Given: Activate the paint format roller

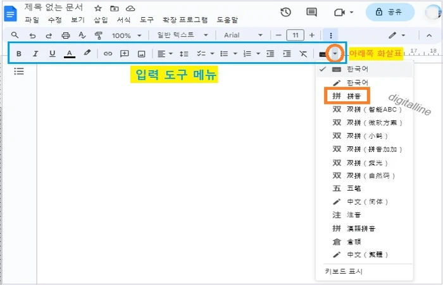Looking at the screenshot, I should (98, 35).
